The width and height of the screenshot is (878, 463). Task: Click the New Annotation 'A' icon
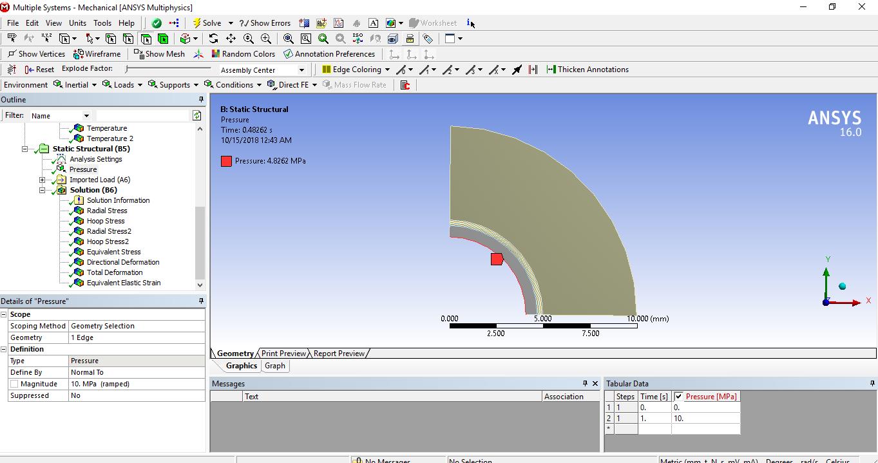click(373, 23)
